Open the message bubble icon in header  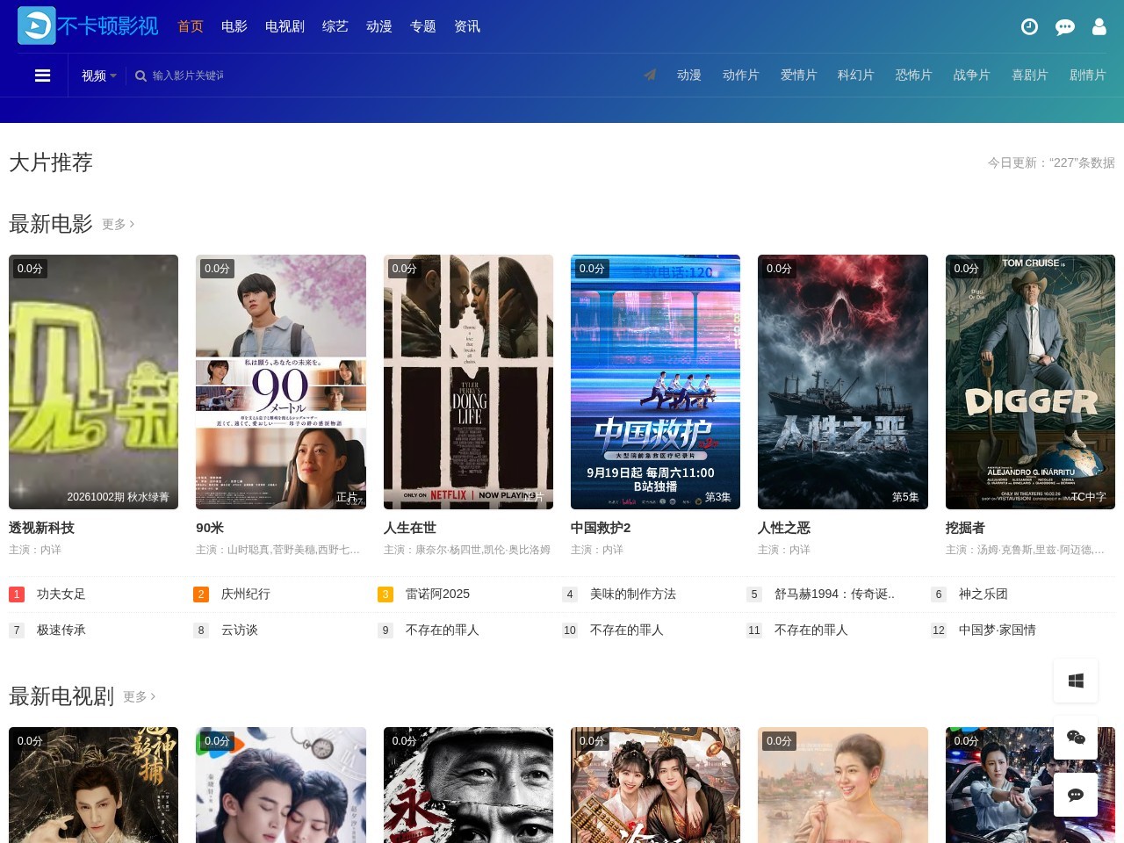click(x=1064, y=27)
